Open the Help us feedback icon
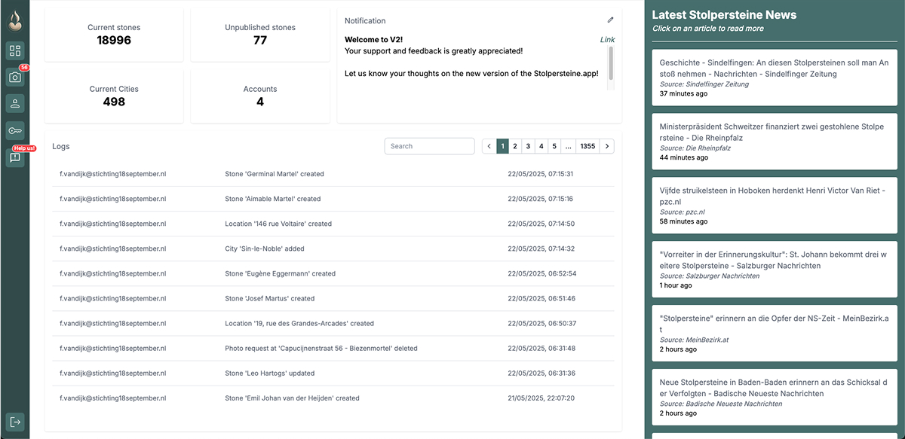Screen dimensions: 905x439 click(15, 157)
